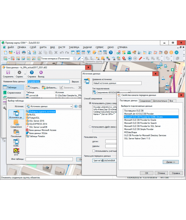186x220 pixels.
Task: Select Соединения shortcut in table chooser
Action: tap(16, 124)
